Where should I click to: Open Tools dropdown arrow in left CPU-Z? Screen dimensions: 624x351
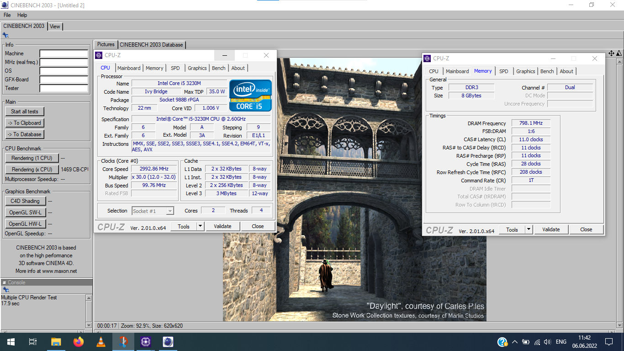tap(200, 226)
